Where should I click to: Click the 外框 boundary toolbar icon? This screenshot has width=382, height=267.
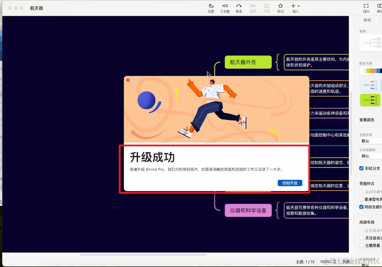(267, 8)
